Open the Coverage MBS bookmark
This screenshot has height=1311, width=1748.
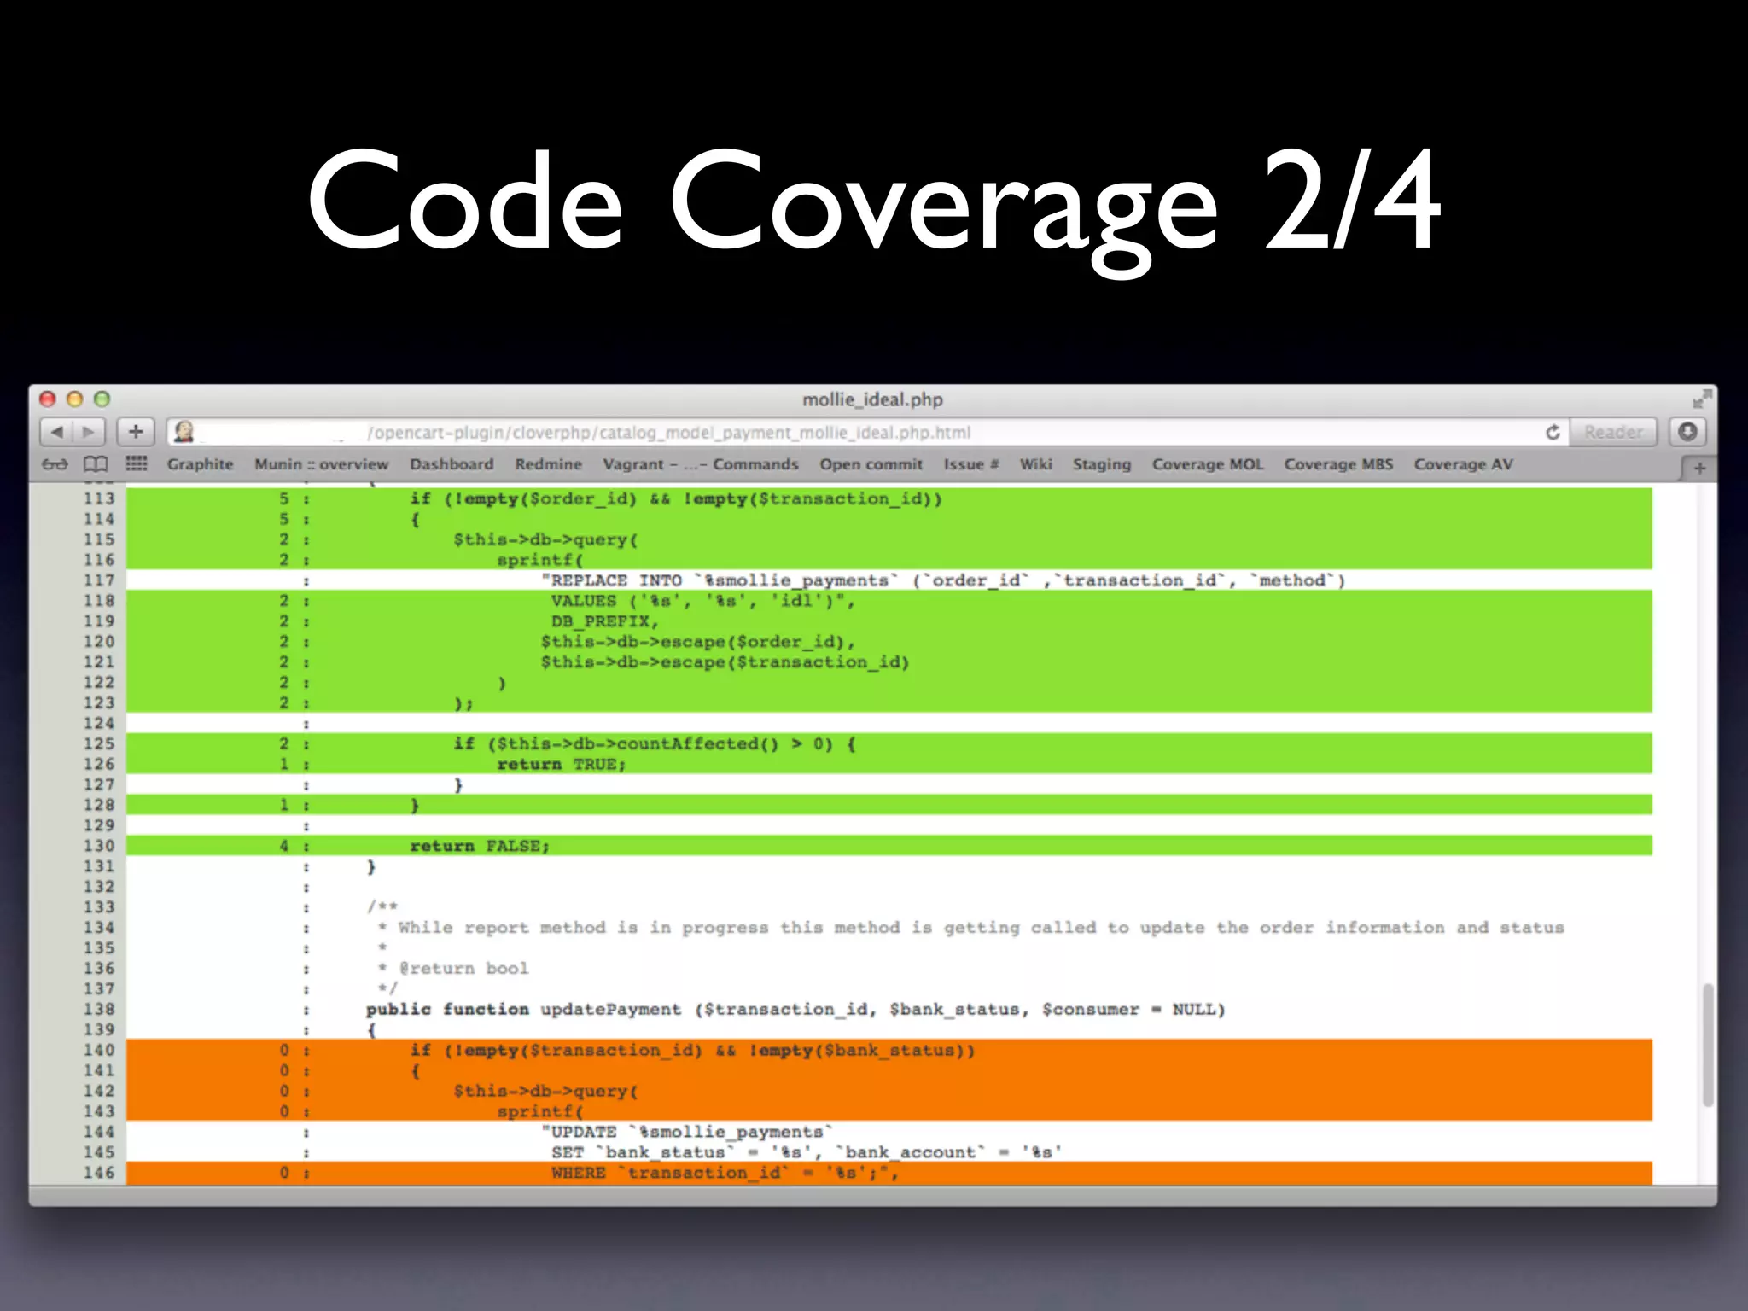click(1338, 464)
